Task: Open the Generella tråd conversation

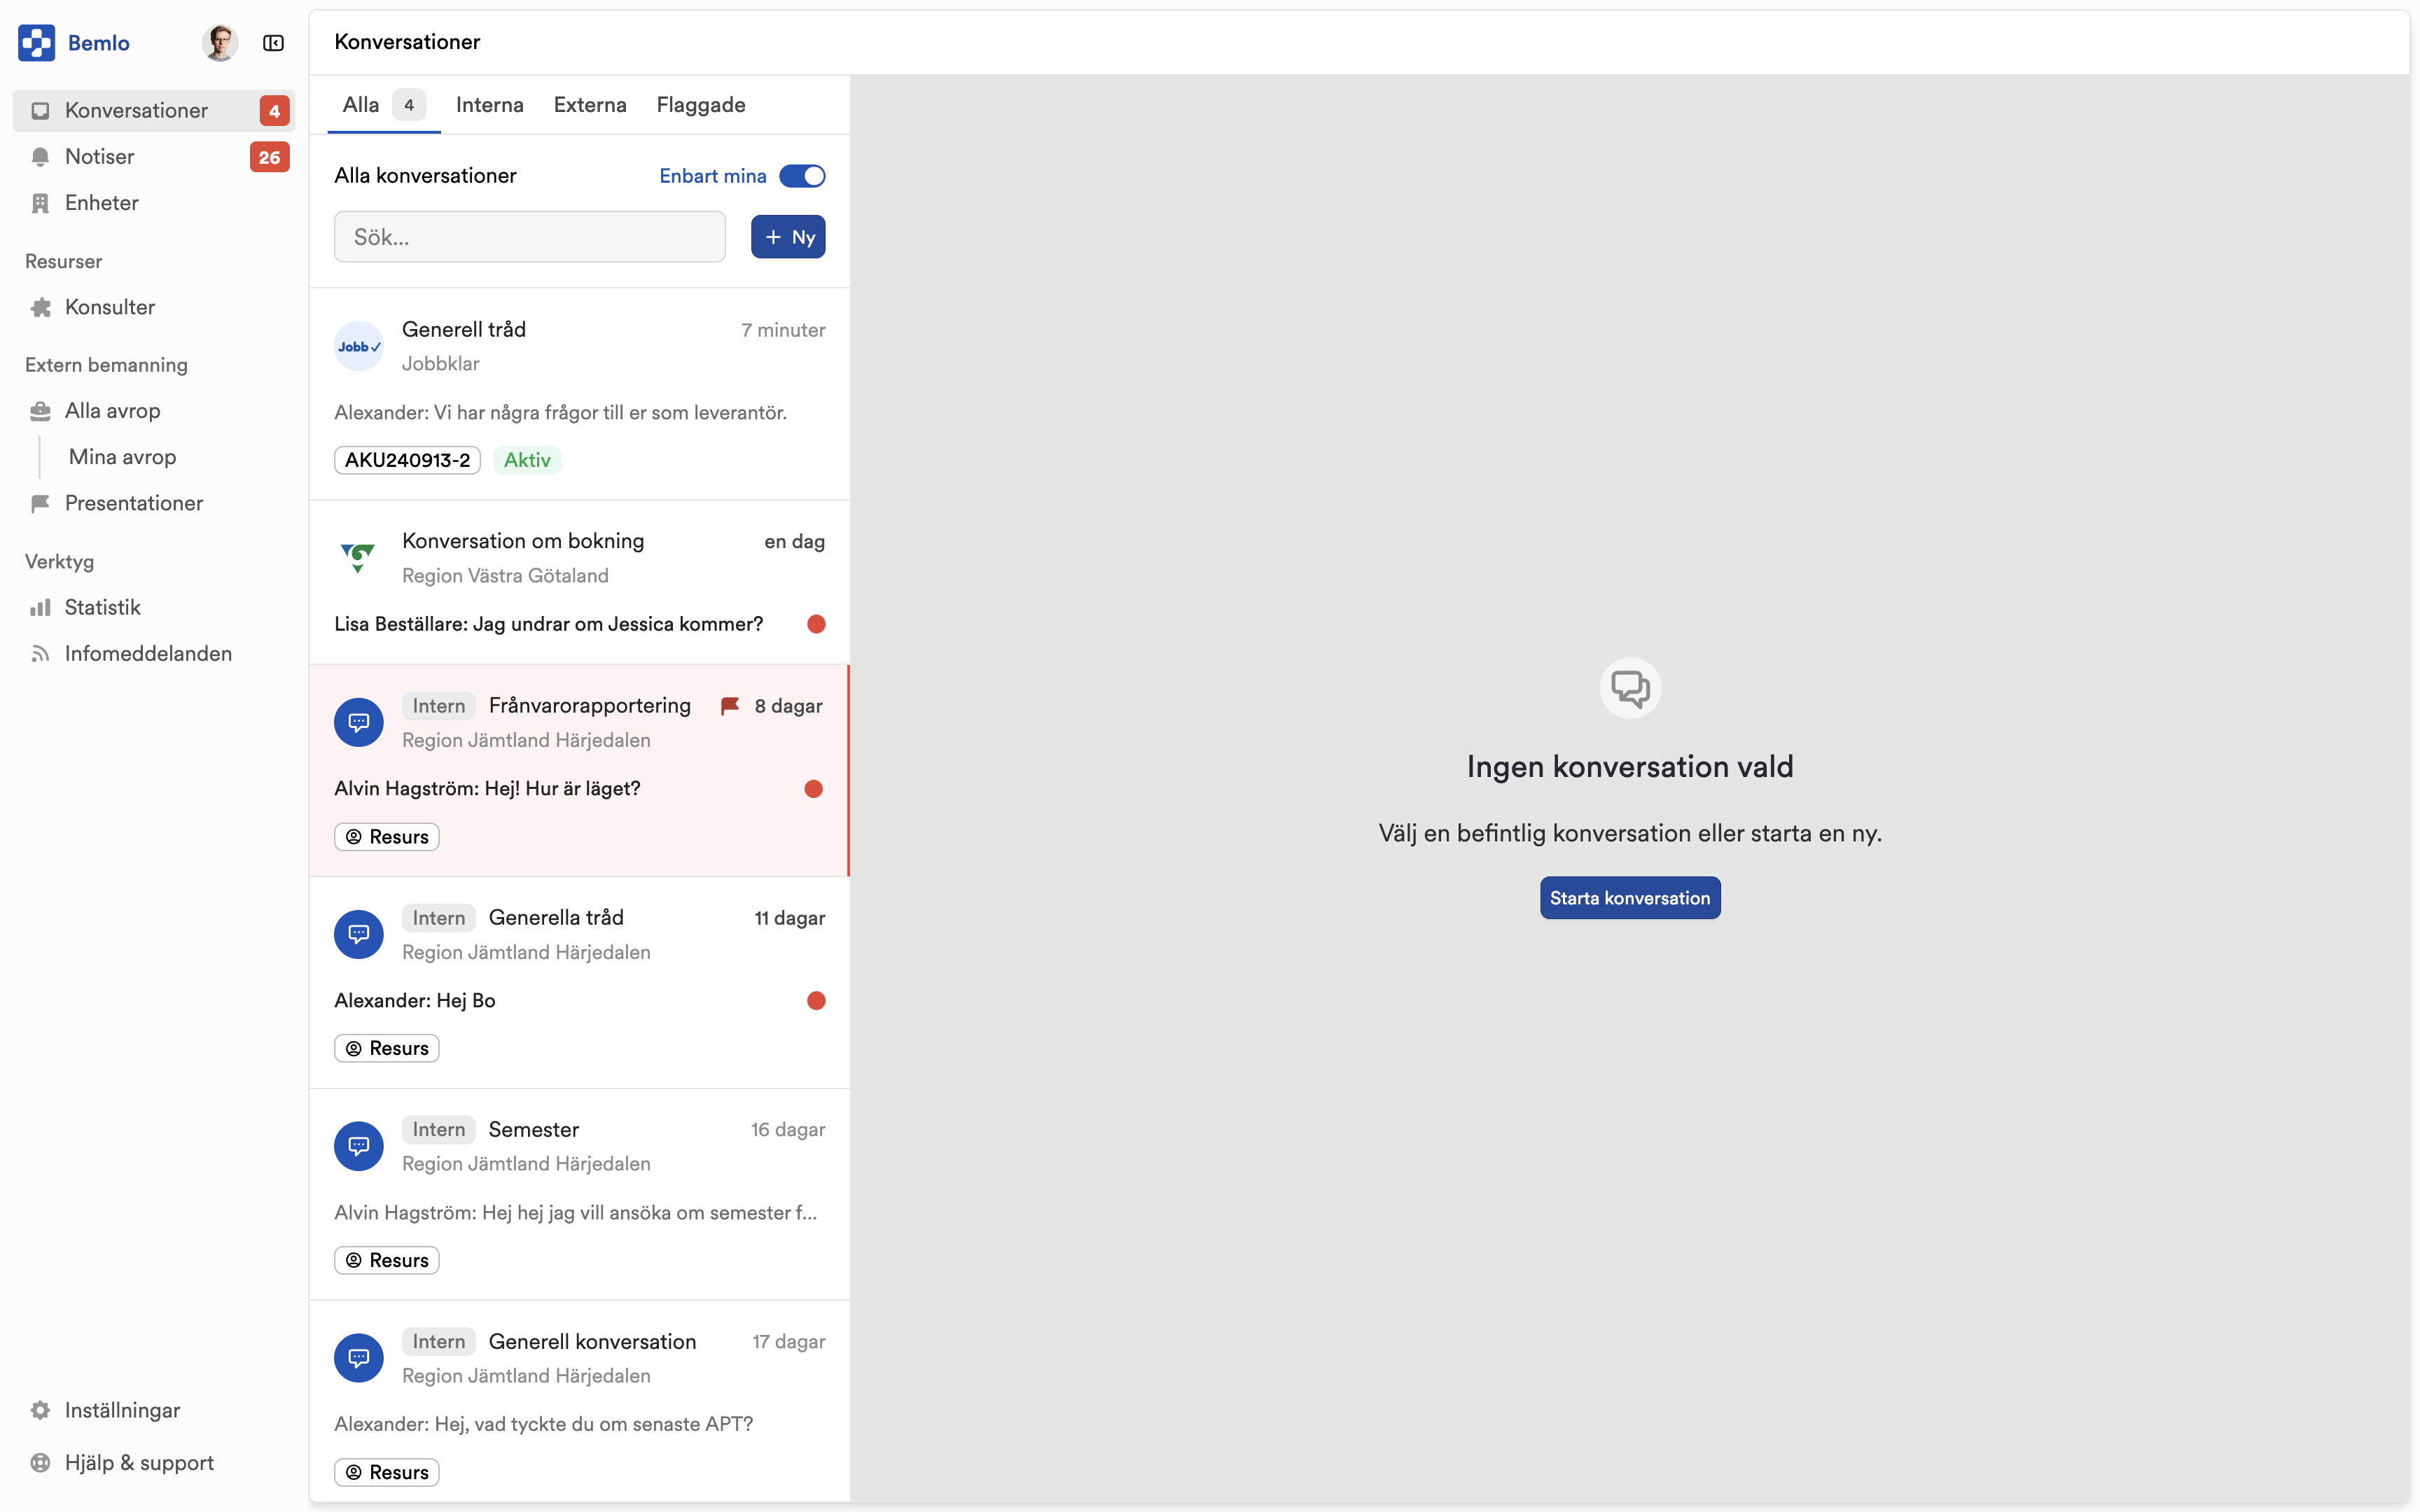Action: click(x=580, y=983)
